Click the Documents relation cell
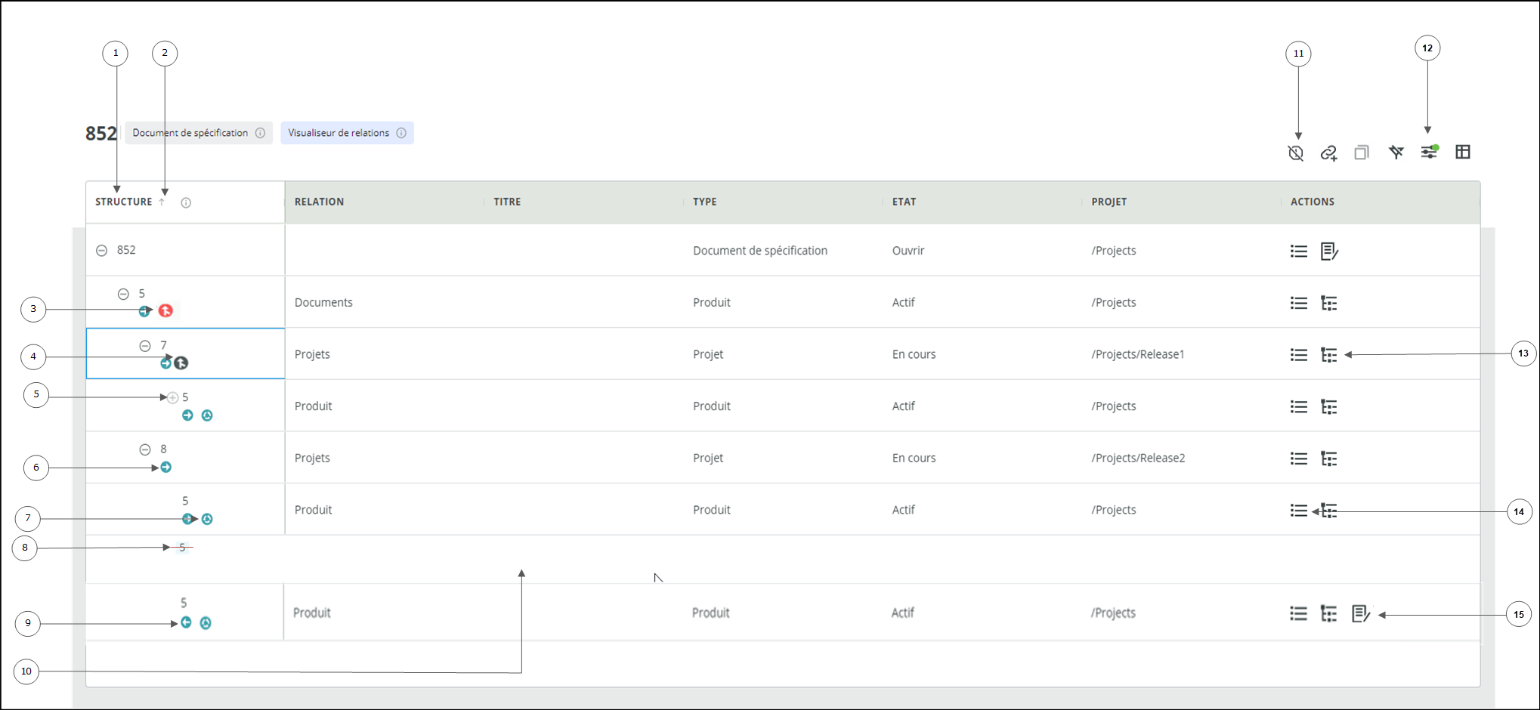The height and width of the screenshot is (710, 1540). [x=323, y=302]
